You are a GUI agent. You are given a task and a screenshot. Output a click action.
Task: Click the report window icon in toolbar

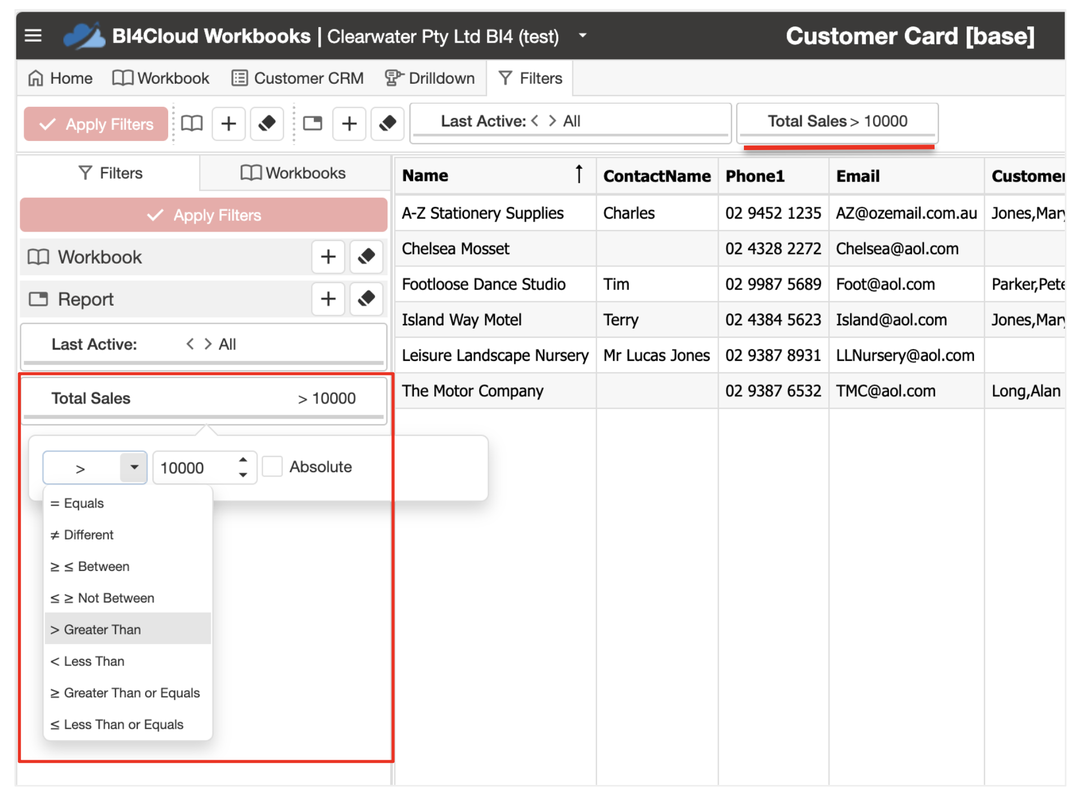click(x=313, y=124)
